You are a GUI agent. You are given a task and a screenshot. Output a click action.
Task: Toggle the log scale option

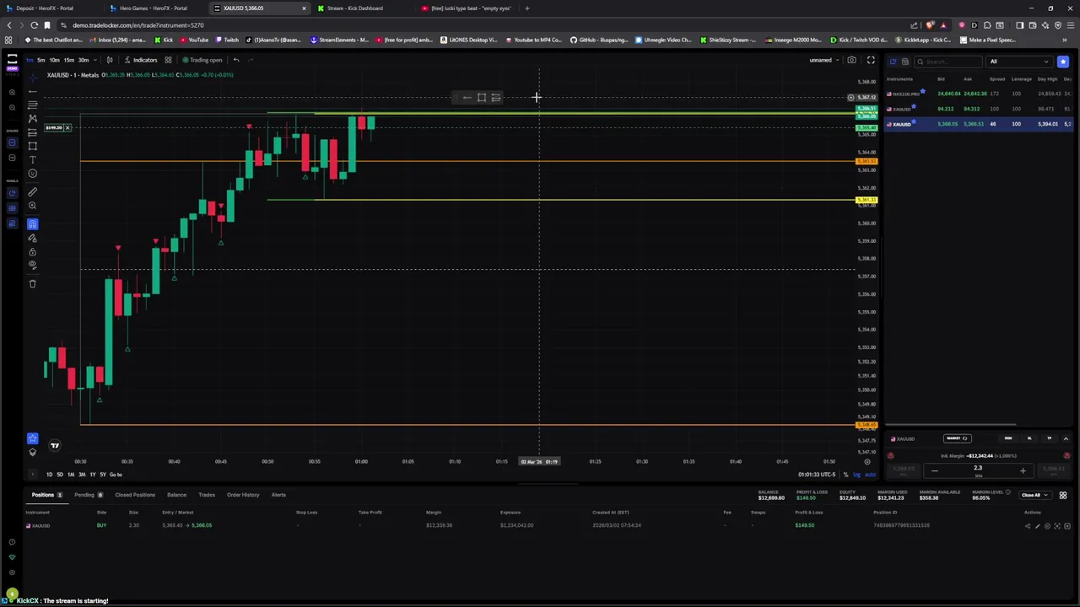858,475
